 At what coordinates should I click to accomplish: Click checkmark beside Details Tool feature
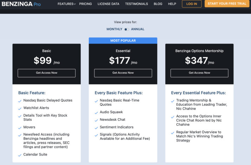pyautogui.click(x=20, y=116)
